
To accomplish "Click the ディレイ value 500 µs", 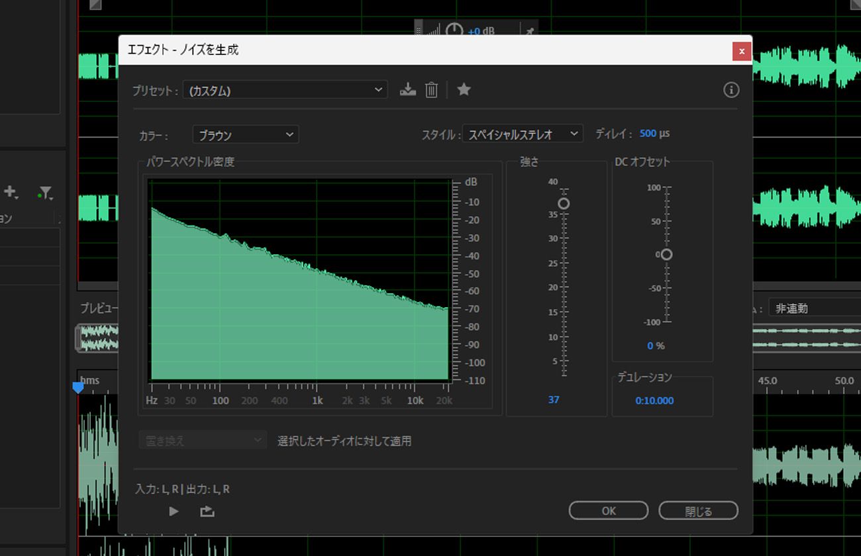I will coord(654,134).
